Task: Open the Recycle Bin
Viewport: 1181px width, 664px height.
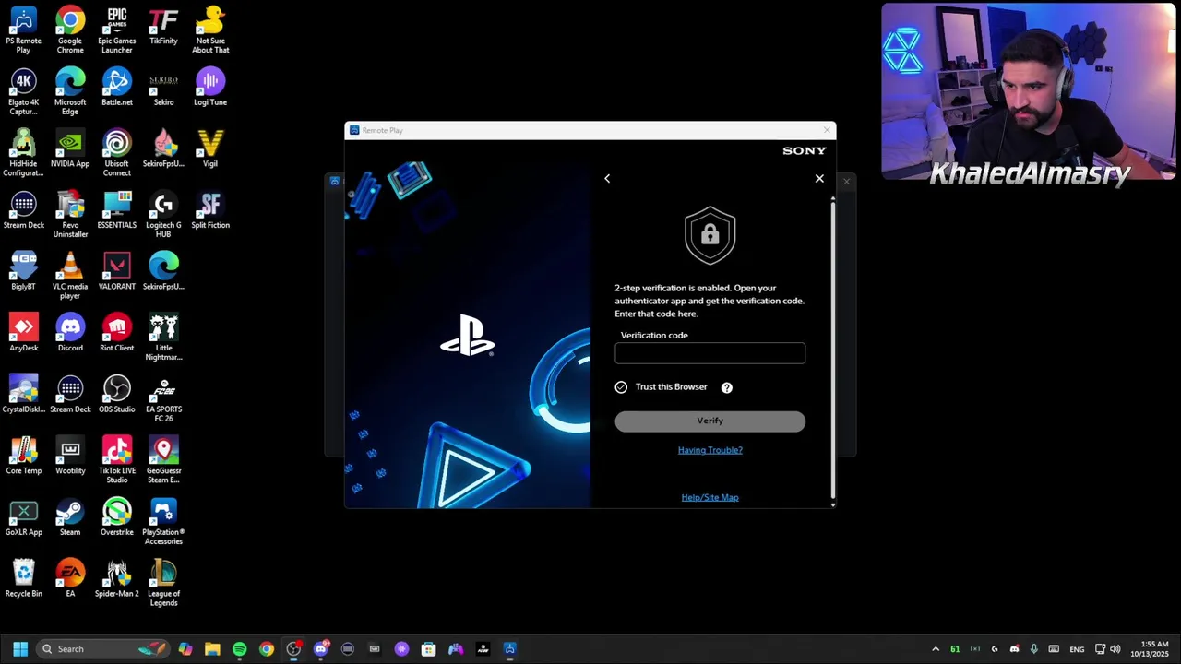Action: point(23,578)
